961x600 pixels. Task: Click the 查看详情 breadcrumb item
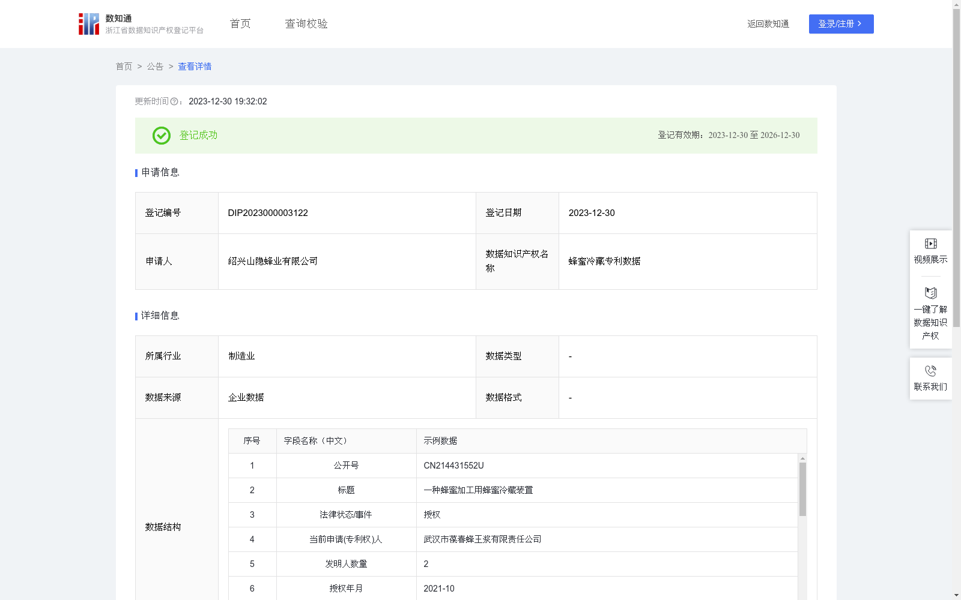[x=195, y=67]
